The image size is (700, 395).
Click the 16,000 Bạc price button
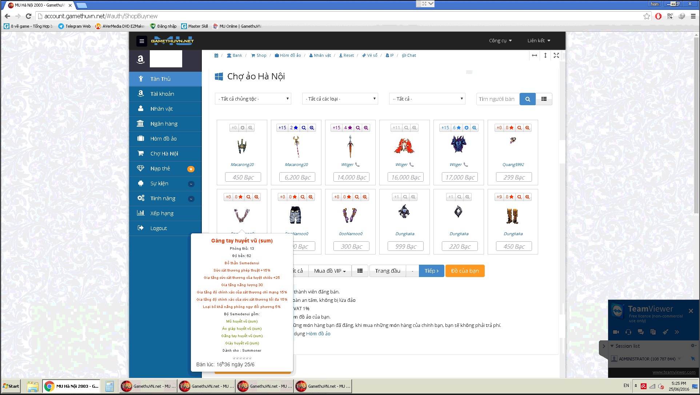tap(406, 177)
